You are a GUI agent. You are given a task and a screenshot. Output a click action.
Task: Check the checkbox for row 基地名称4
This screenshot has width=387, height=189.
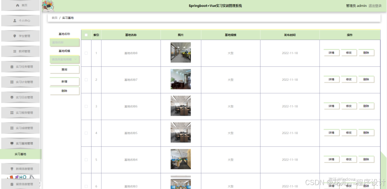pyautogui.click(x=86, y=160)
